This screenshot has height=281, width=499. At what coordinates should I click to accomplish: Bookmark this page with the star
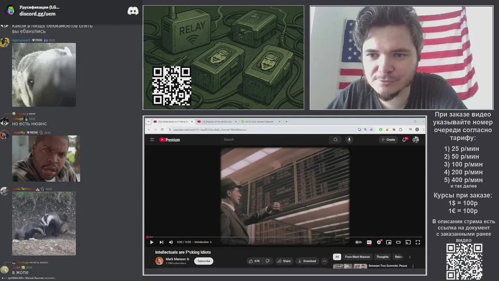click(371, 129)
